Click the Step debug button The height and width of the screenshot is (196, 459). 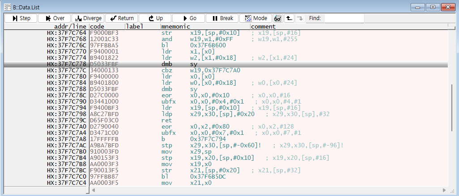[x=21, y=18]
